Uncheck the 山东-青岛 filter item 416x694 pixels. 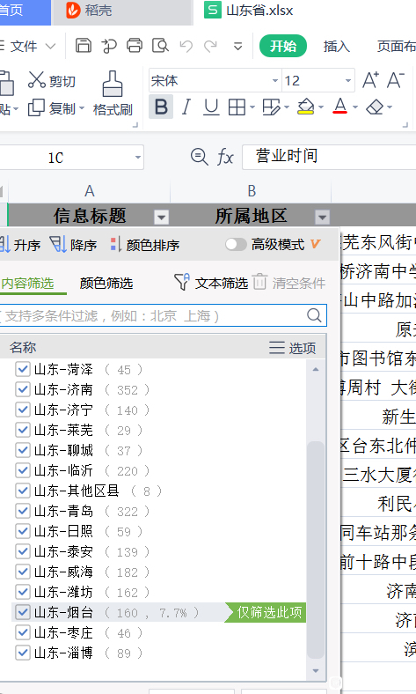click(22, 511)
